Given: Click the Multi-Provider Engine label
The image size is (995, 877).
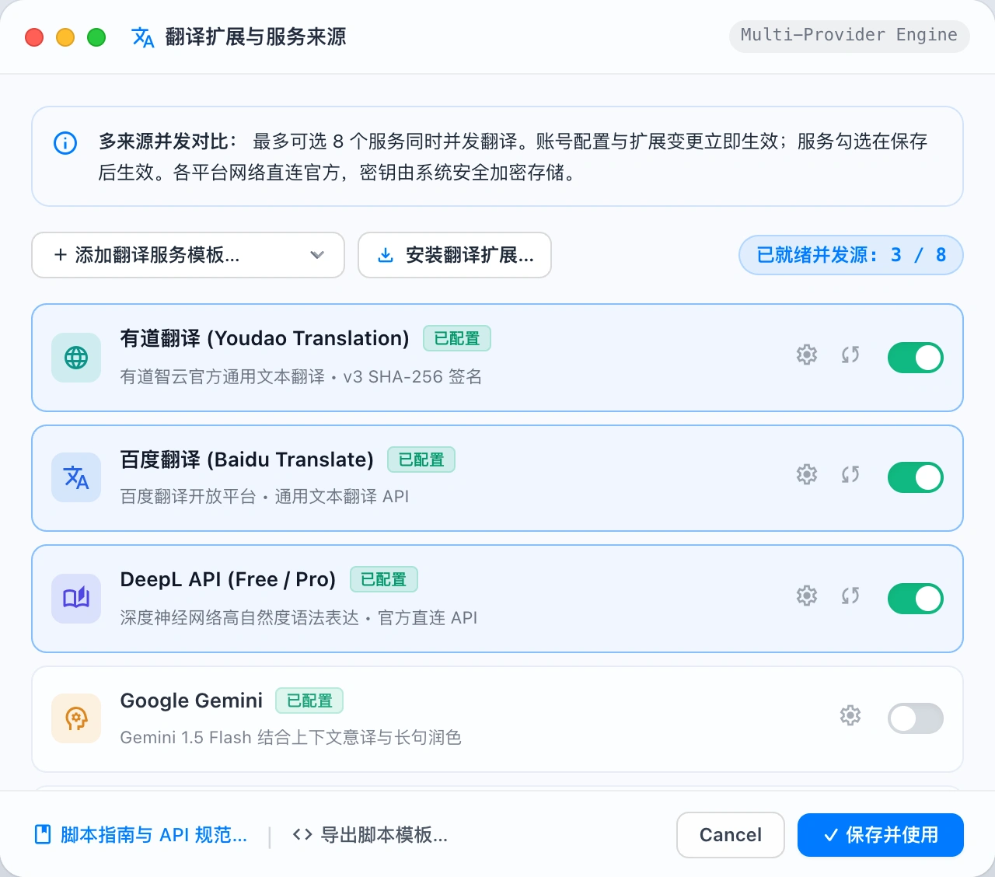Looking at the screenshot, I should pyautogui.click(x=850, y=36).
